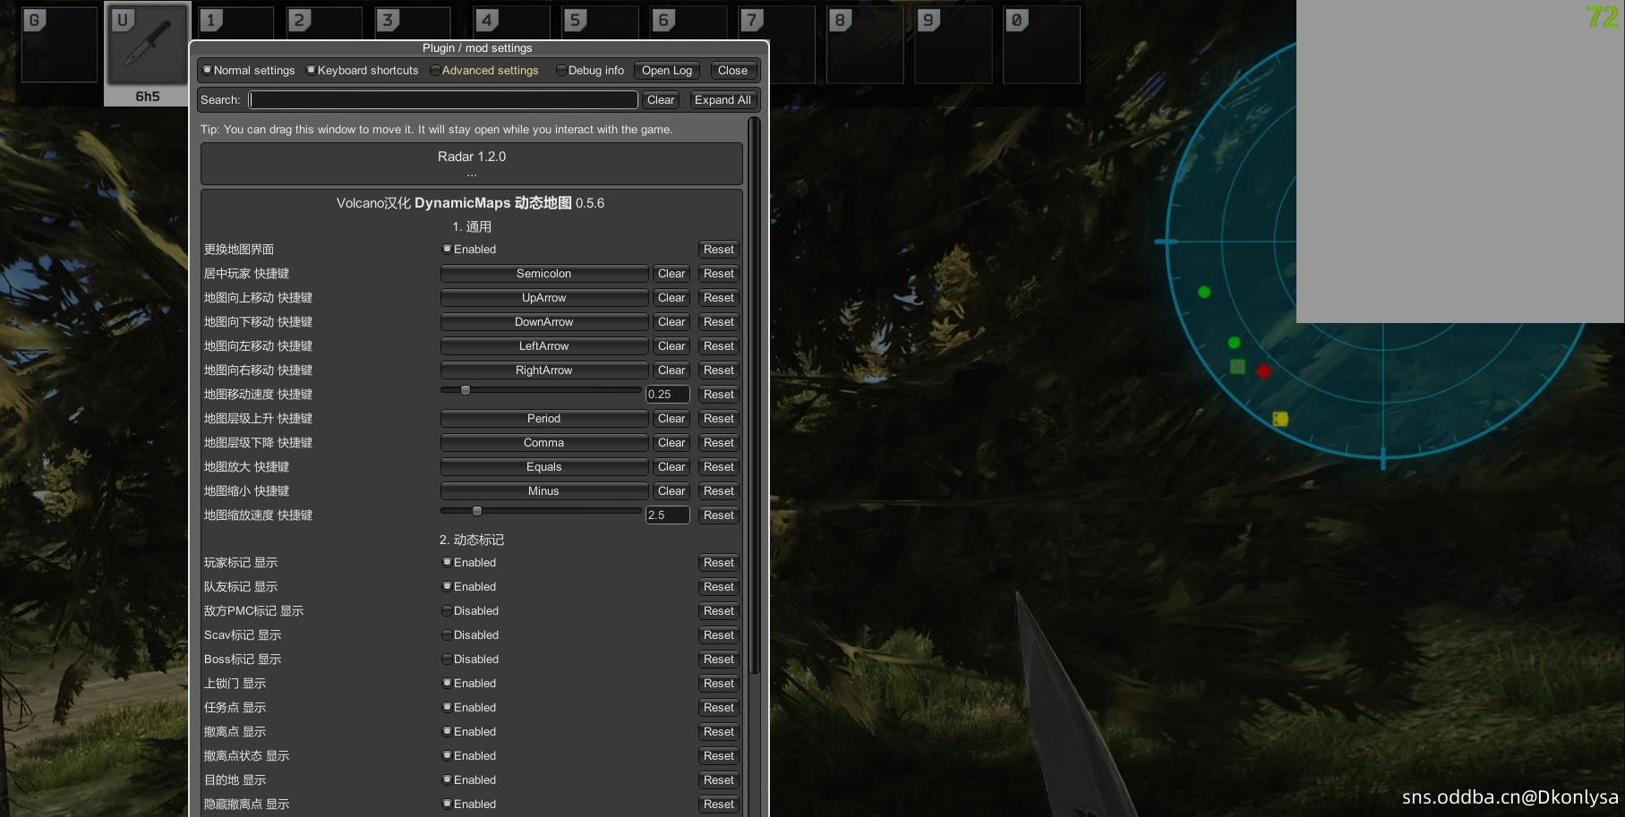The width and height of the screenshot is (1625, 817).
Task: Click Expand All button
Action: tap(723, 100)
